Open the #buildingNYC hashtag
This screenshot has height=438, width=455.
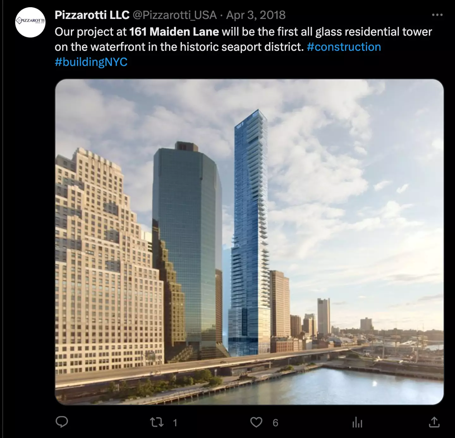[x=91, y=62]
